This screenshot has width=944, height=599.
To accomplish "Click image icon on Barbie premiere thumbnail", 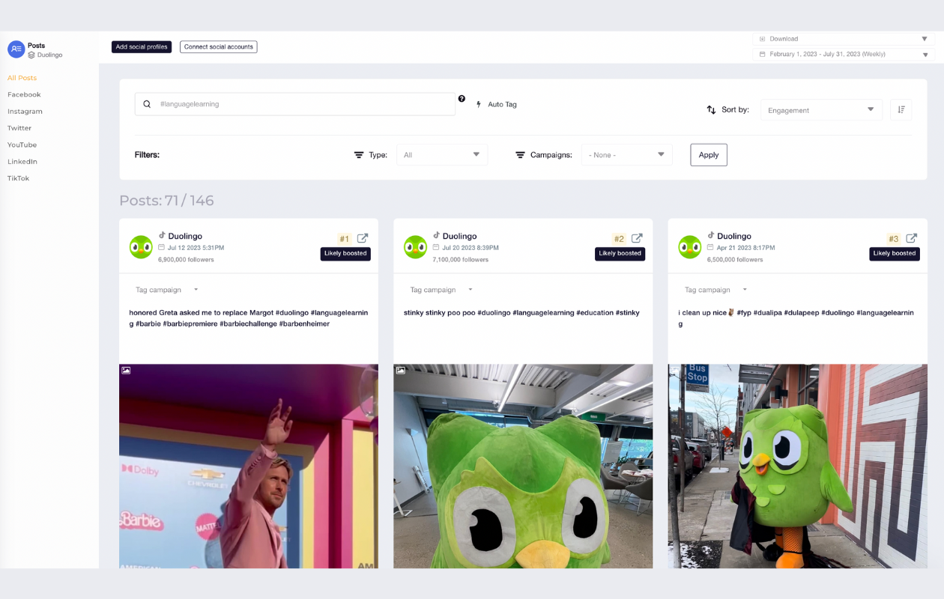I will click(126, 370).
